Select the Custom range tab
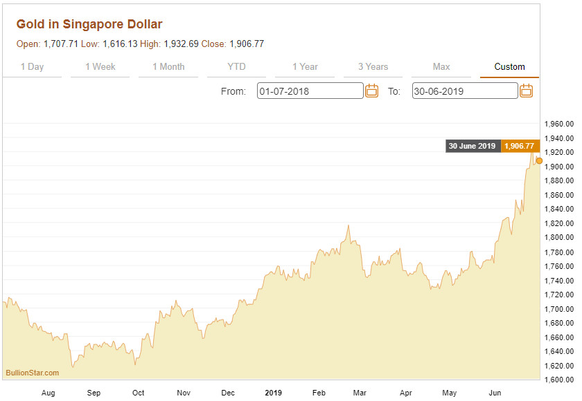The width and height of the screenshot is (582, 401). (509, 67)
